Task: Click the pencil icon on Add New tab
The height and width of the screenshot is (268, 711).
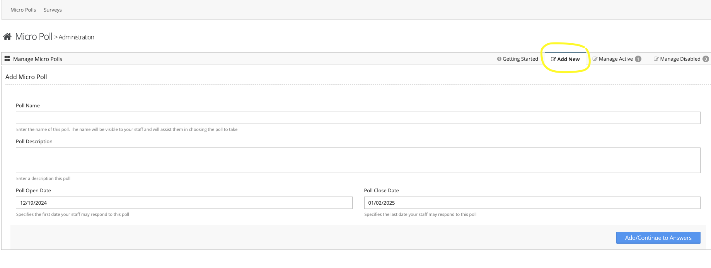Action: pyautogui.click(x=553, y=59)
